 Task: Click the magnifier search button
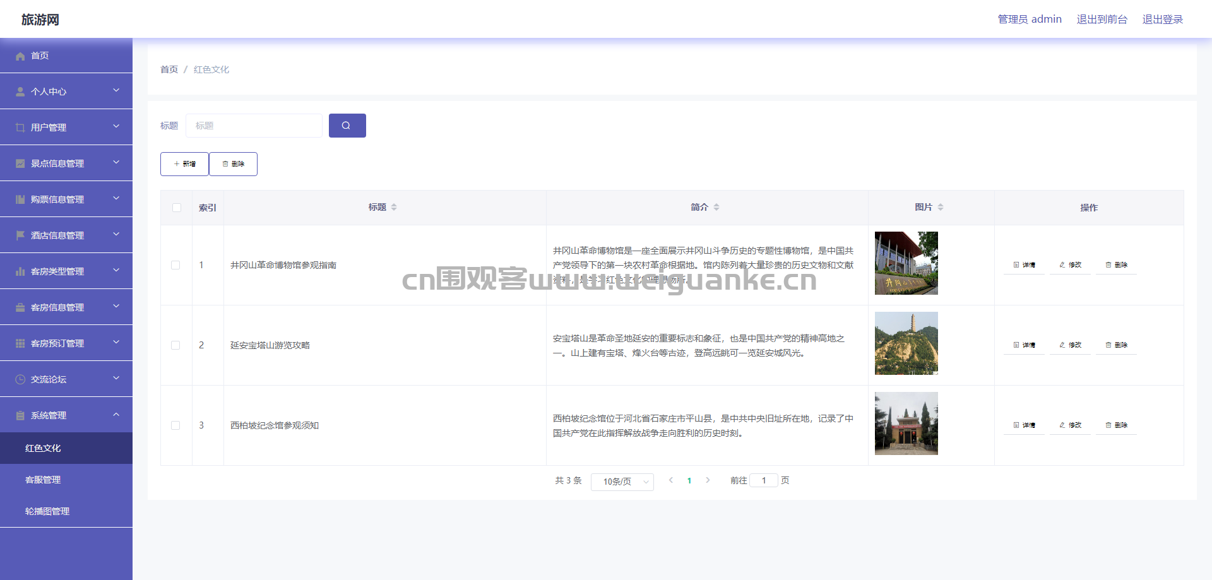(347, 126)
